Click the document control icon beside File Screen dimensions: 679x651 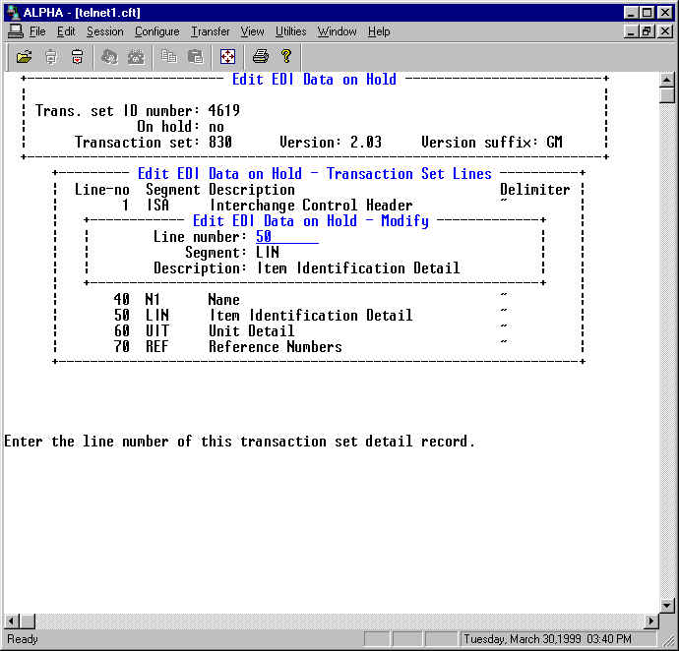pos(15,31)
